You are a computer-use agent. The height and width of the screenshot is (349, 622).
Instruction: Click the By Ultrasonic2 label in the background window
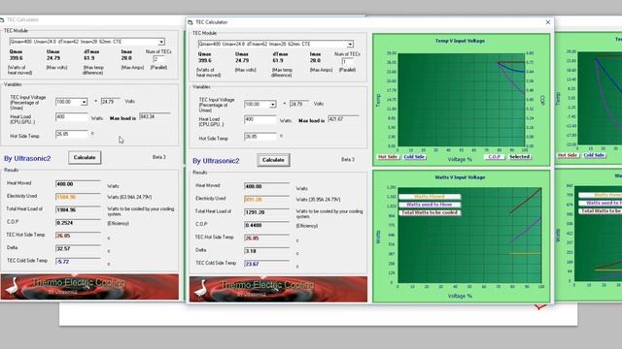(27, 159)
